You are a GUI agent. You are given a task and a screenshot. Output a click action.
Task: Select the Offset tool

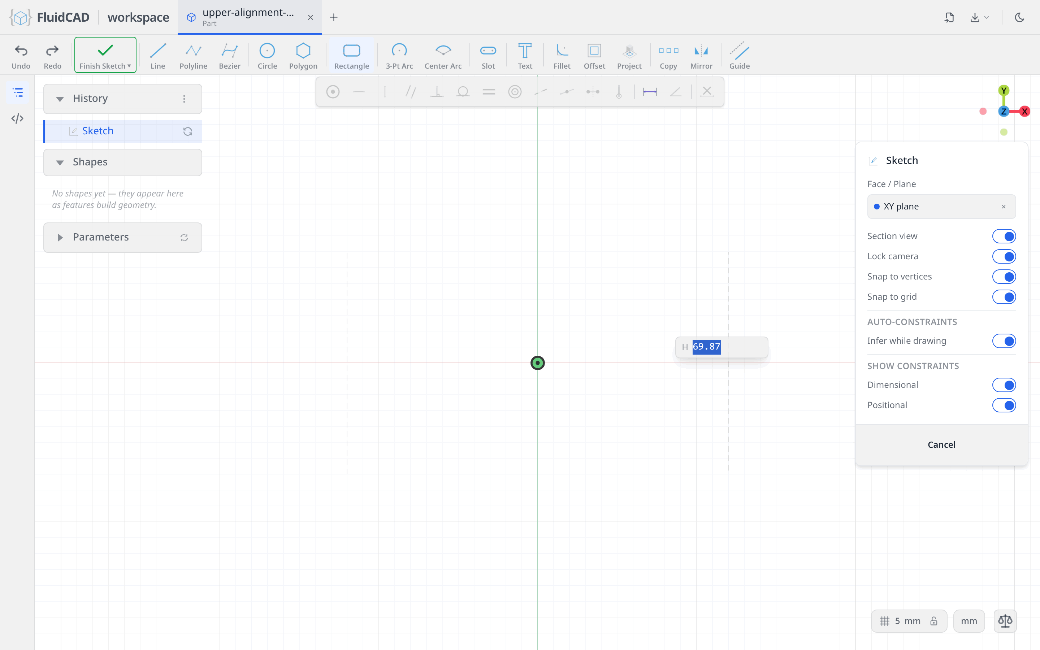point(594,56)
